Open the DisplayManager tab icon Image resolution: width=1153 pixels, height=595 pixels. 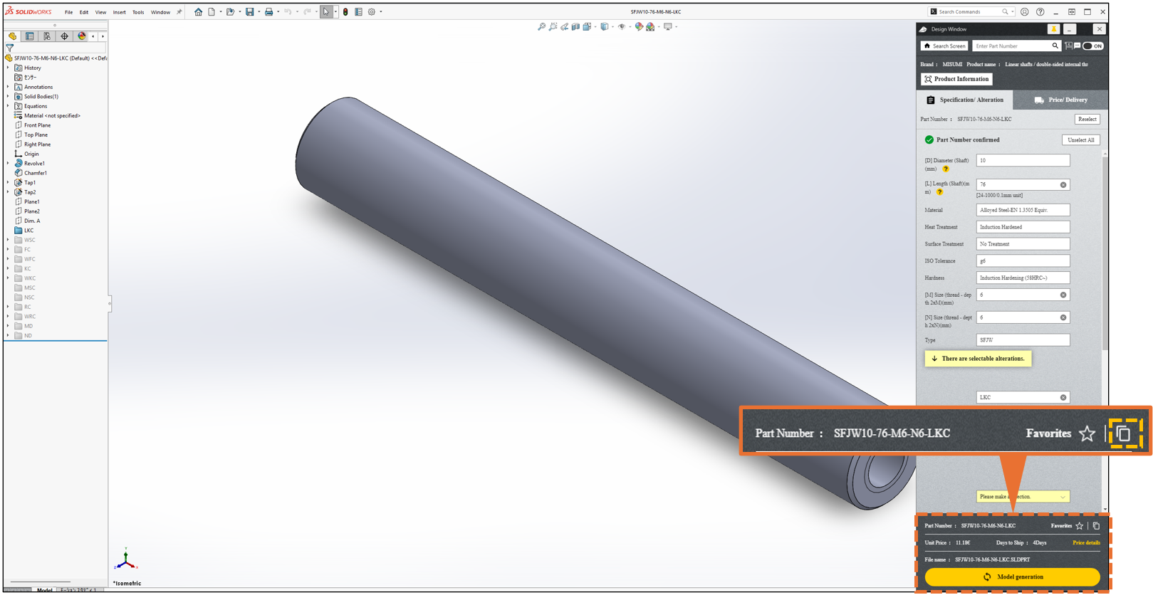[82, 36]
